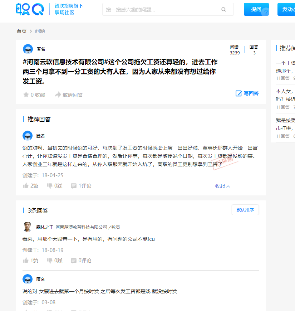Focus the question search box
The width and height of the screenshot is (295, 311).
[x=168, y=9]
